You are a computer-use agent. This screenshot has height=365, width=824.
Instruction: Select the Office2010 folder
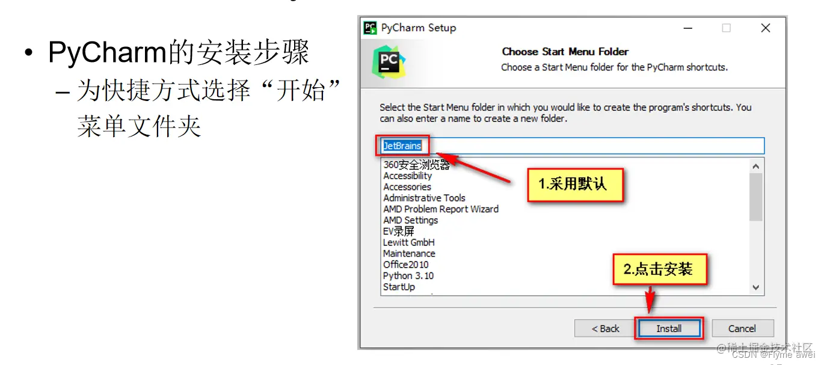[x=405, y=265]
